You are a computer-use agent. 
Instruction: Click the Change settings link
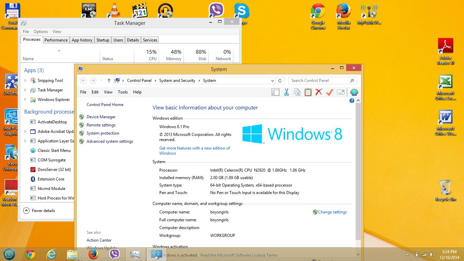coord(332,212)
